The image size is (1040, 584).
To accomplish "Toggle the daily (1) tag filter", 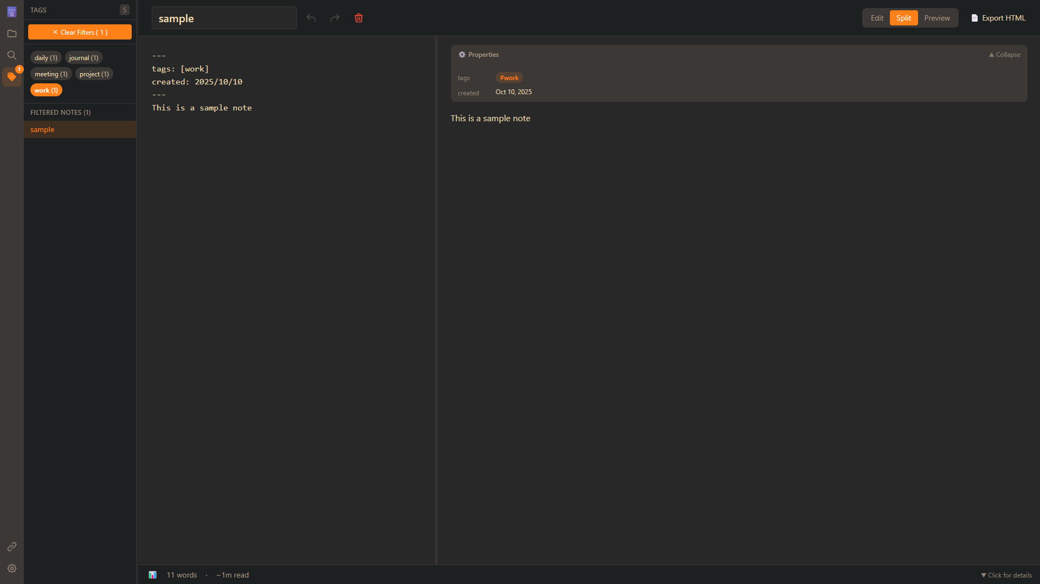I will coord(46,58).
